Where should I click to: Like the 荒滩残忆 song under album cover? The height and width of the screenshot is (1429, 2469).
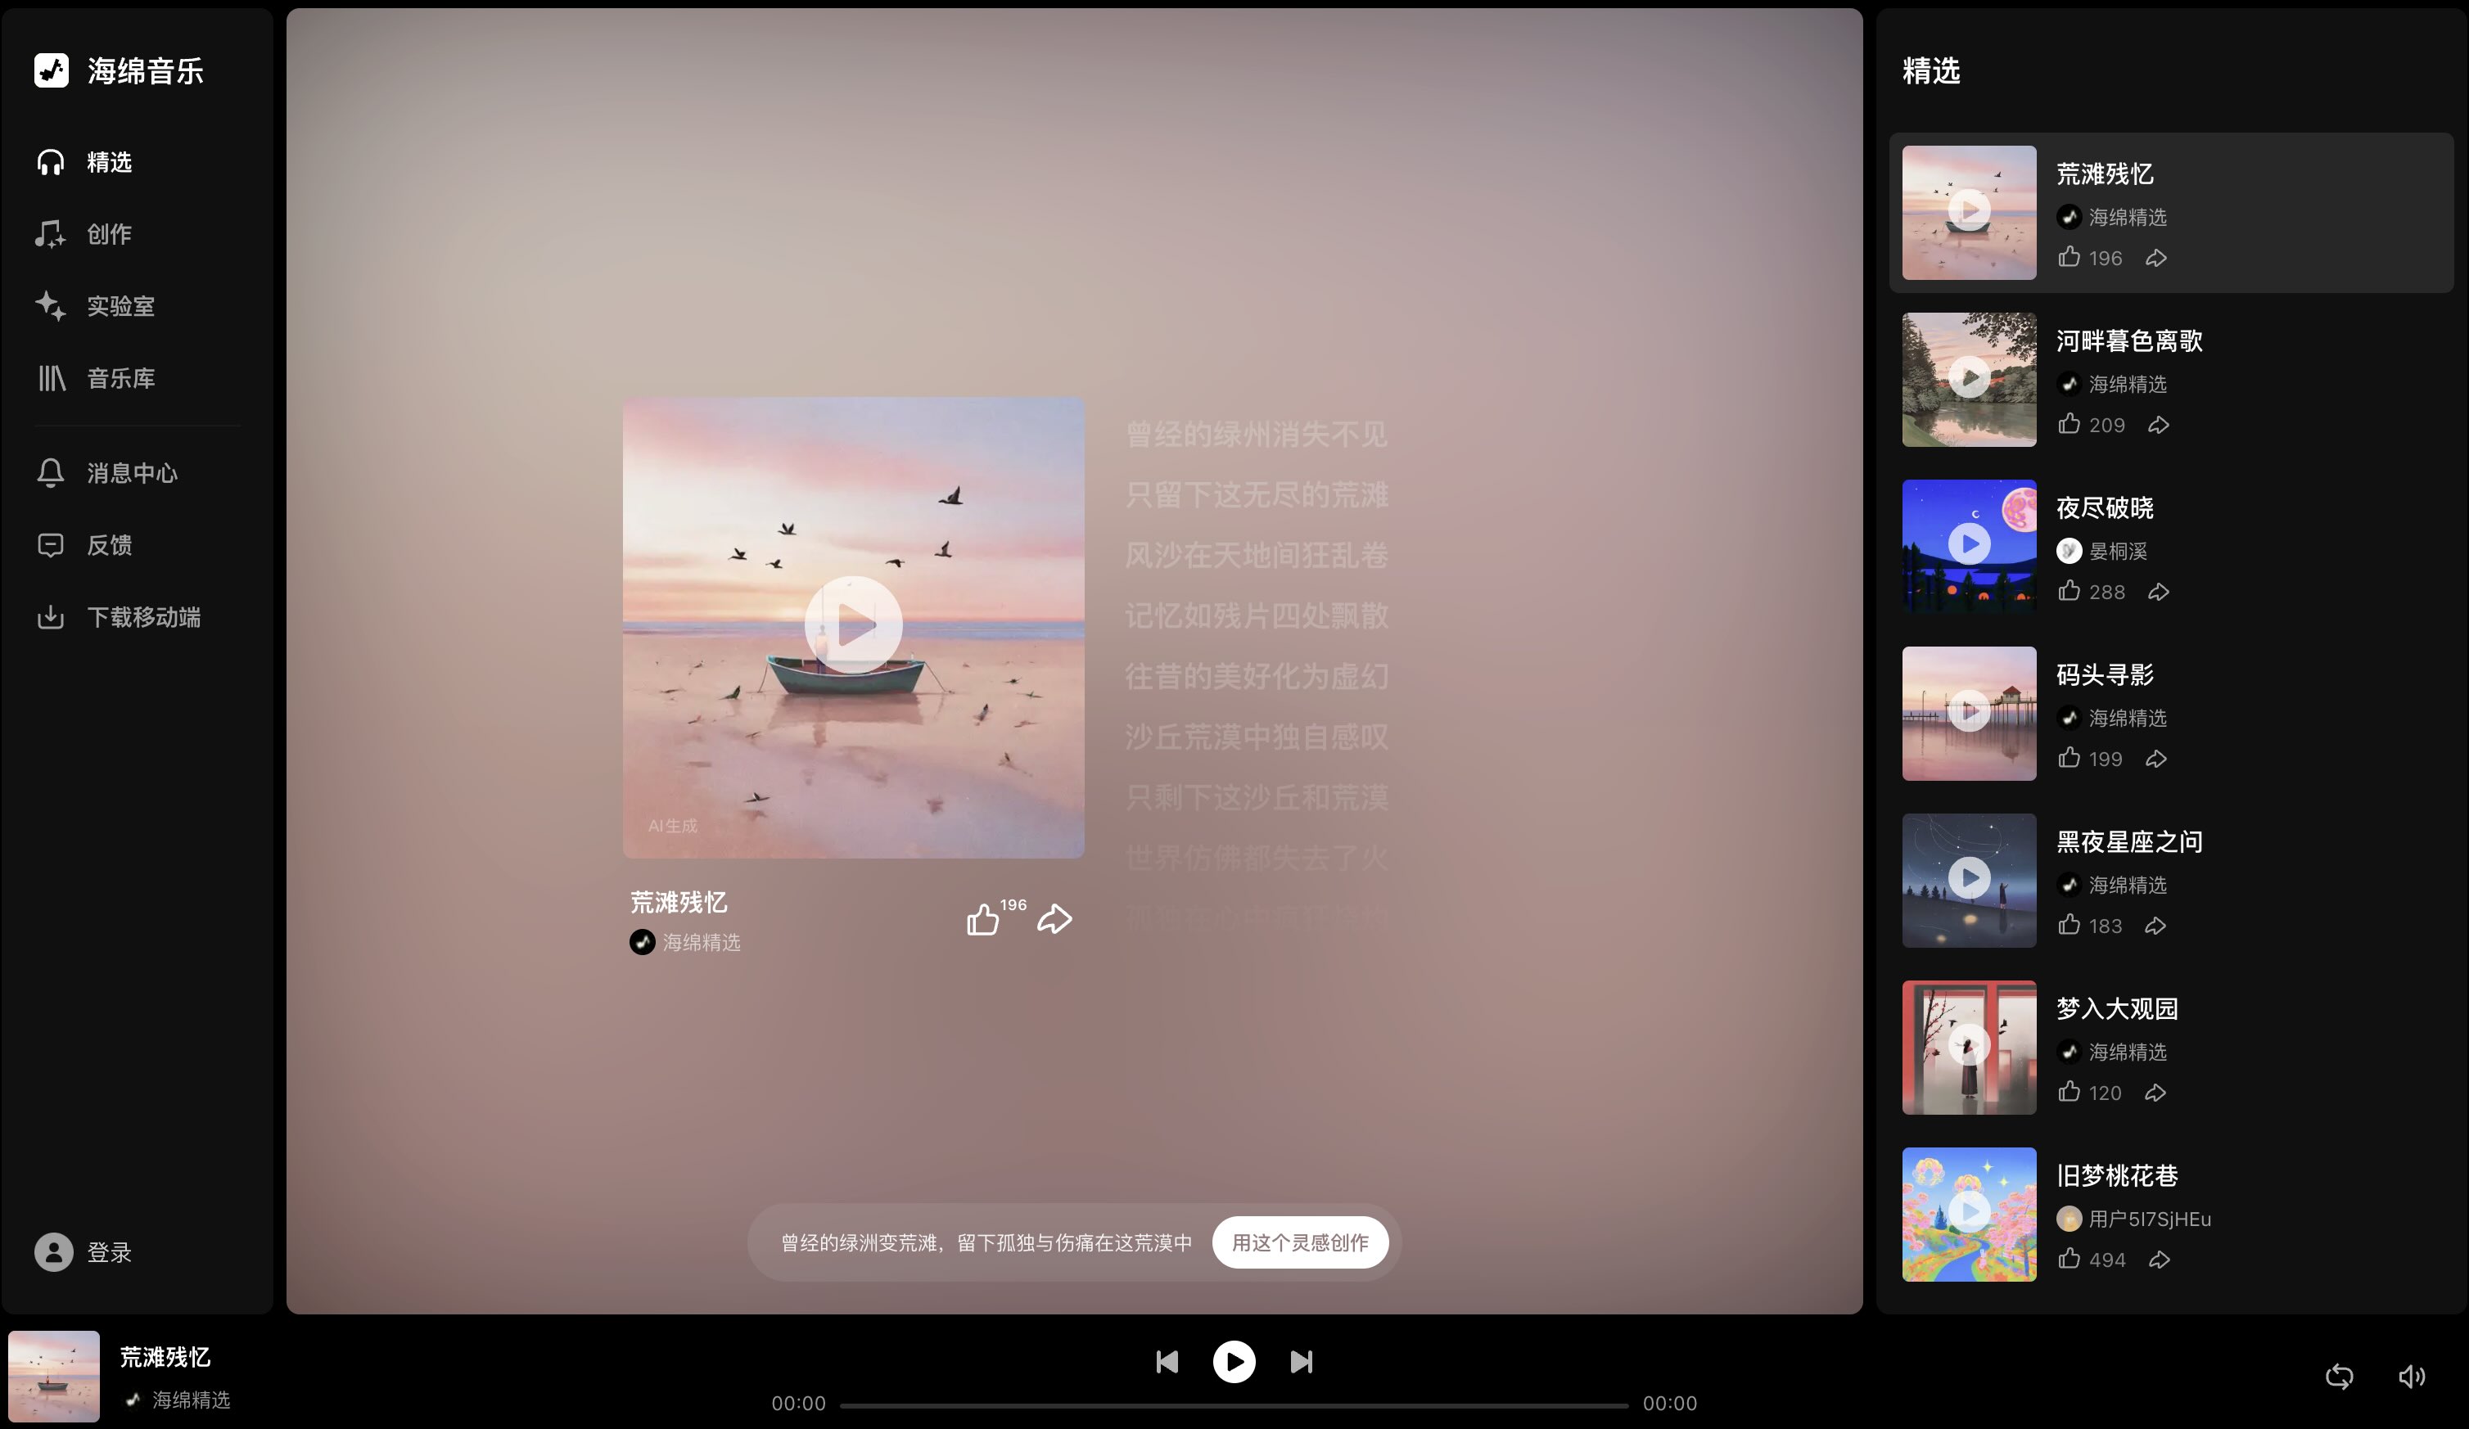click(x=982, y=919)
